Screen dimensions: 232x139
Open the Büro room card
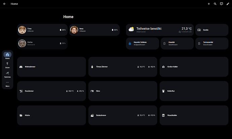123,91
